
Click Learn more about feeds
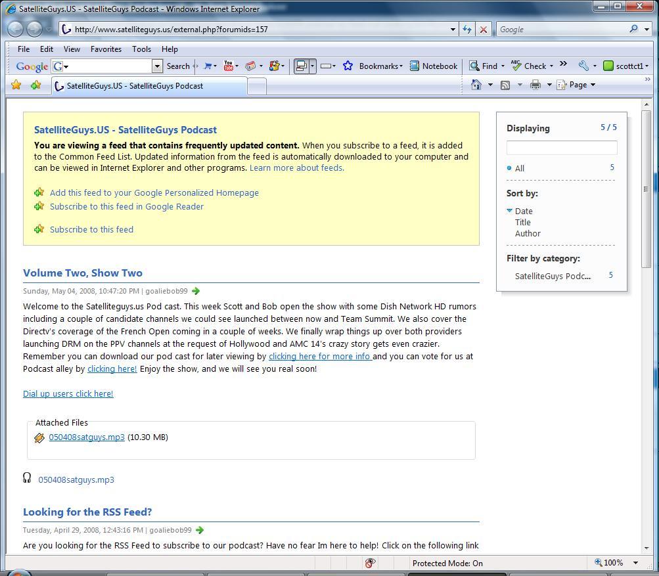pos(297,168)
